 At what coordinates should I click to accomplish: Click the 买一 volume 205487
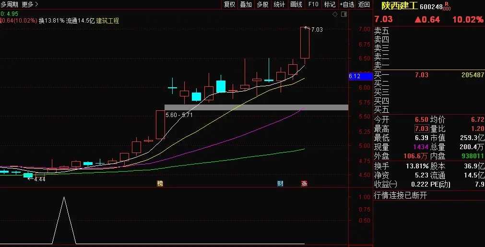(x=473, y=75)
